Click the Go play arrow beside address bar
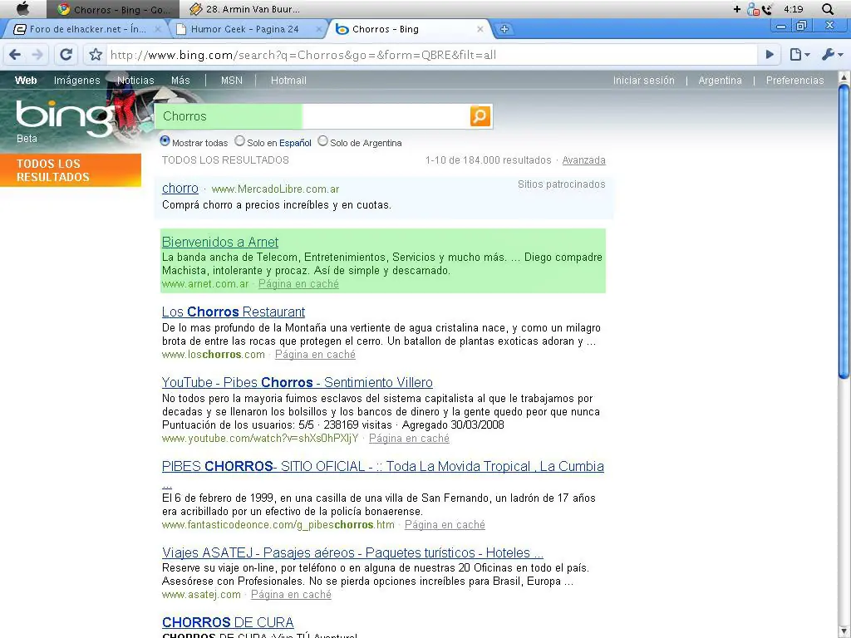851x638 pixels. coord(770,54)
